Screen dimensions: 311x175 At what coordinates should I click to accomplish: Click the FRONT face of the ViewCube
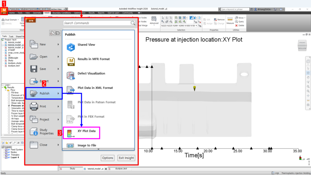coord(302,42)
